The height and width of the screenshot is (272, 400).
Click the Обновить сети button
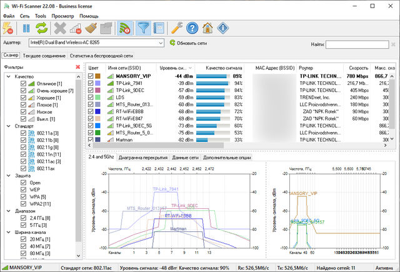click(186, 43)
